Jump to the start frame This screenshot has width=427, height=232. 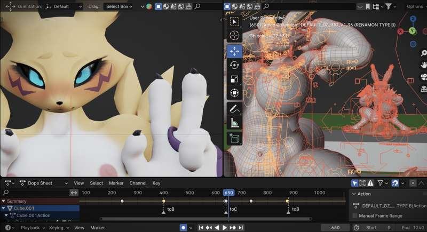(201, 228)
